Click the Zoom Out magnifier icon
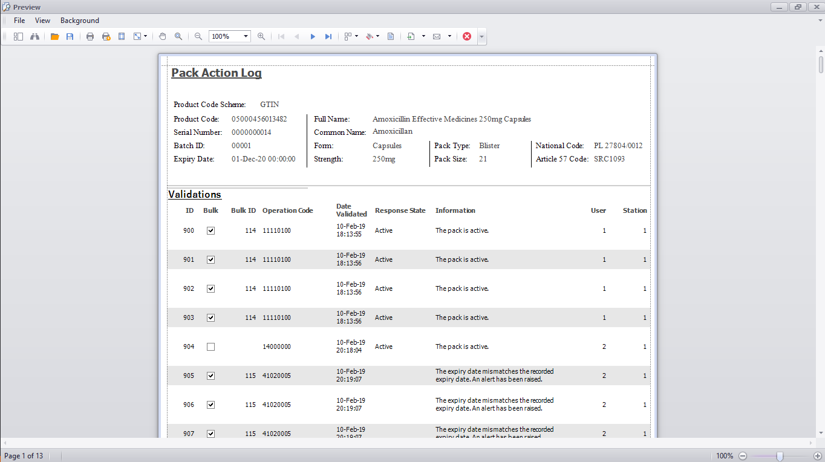Viewport: 825px width, 462px height. tap(198, 36)
